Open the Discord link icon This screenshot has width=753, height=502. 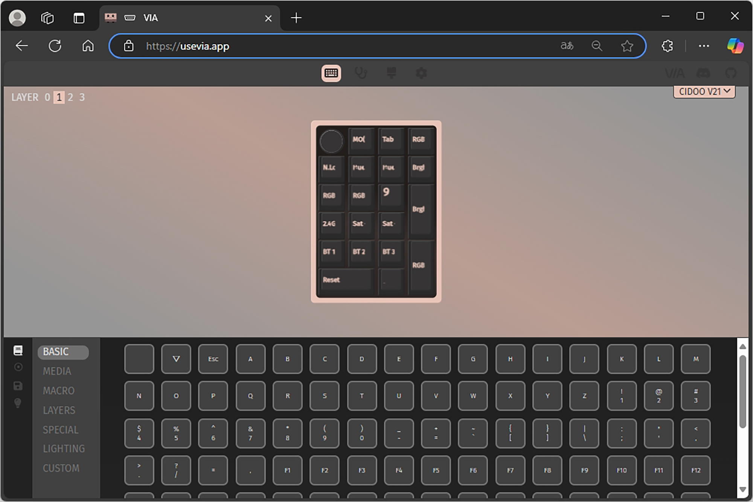tap(703, 73)
